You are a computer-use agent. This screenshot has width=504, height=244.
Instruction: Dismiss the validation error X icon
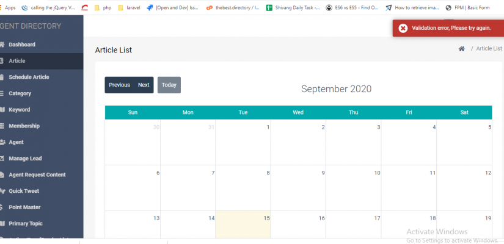tap(403, 28)
